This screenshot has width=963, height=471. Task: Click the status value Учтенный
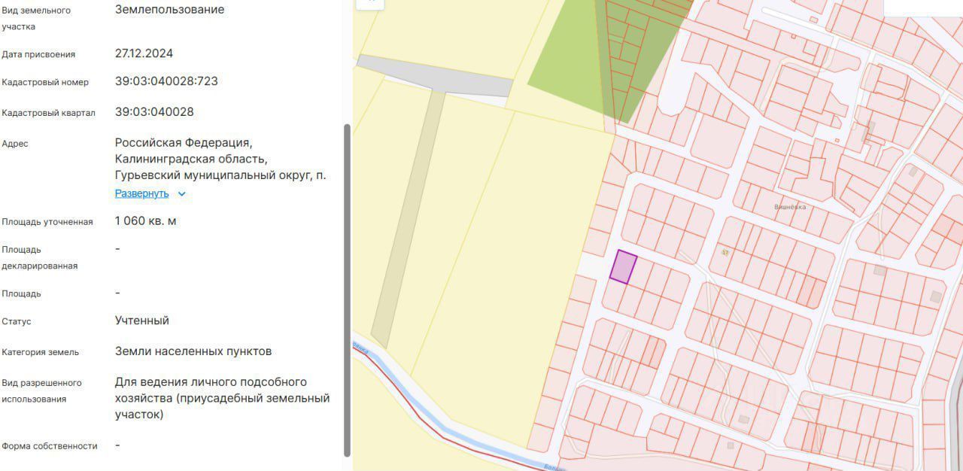[x=142, y=321]
